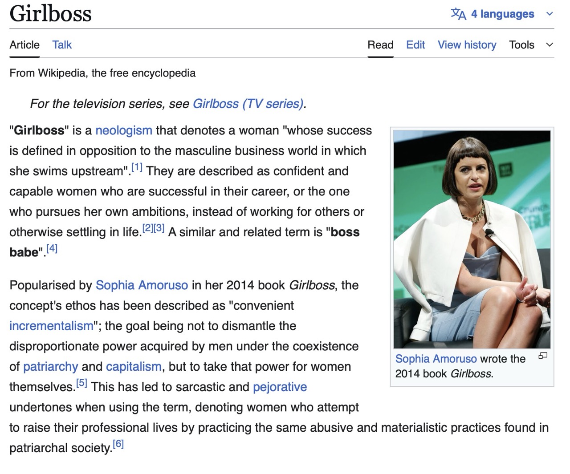Jump to citation 5
This screenshot has height=474, width=570.
tap(81, 383)
